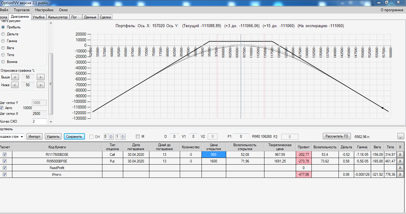This screenshot has width=406, height=214.
Task: Select the Вега radio option
Action: click(x=3, y=48)
